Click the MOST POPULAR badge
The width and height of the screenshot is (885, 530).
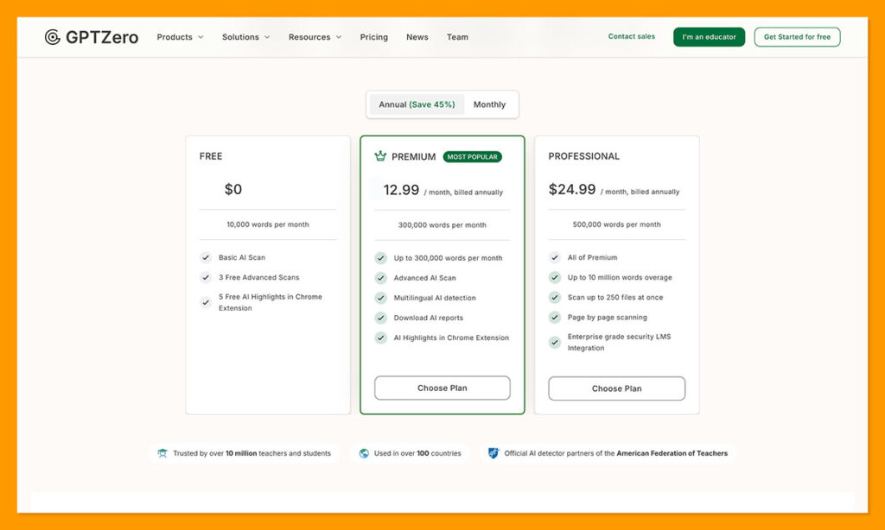[473, 157]
